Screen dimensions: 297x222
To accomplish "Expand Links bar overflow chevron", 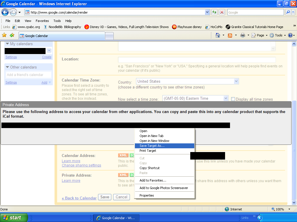I will tap(295, 26).
